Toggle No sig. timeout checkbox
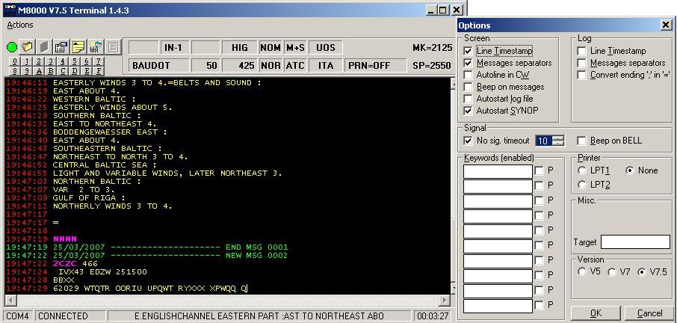This screenshot has height=323, width=677. click(468, 141)
